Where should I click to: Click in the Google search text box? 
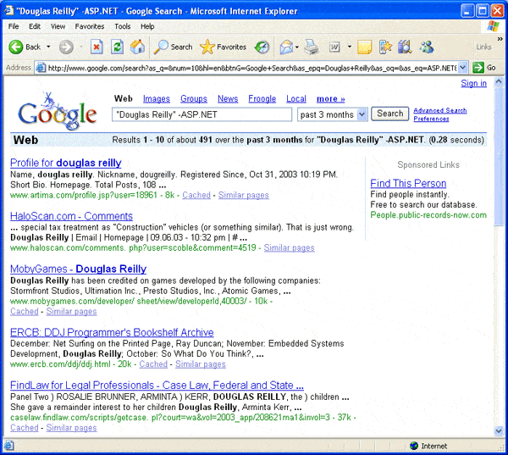pyautogui.click(x=202, y=114)
